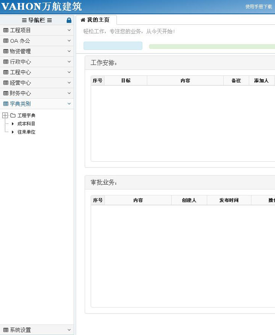Expand the 成本科目 tree arrow
The height and width of the screenshot is (335, 275).
point(13,124)
